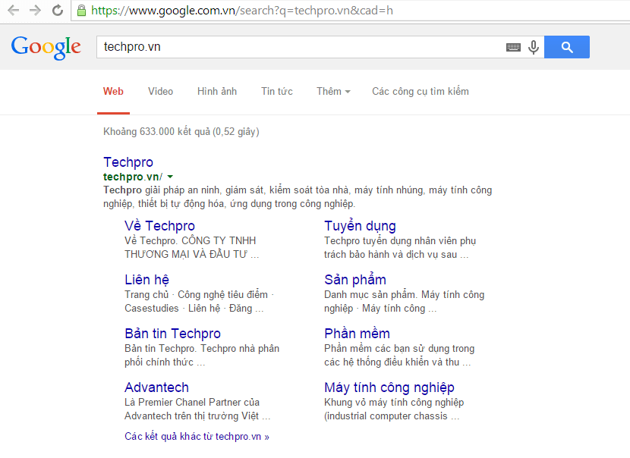Click the green techpro.vn/ URL
This screenshot has width=630, height=458.
(133, 177)
